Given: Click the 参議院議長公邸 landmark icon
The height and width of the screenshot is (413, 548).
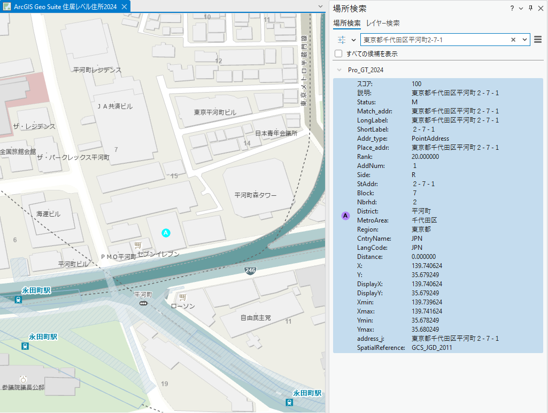Looking at the screenshot, I should pyautogui.click(x=24, y=379).
